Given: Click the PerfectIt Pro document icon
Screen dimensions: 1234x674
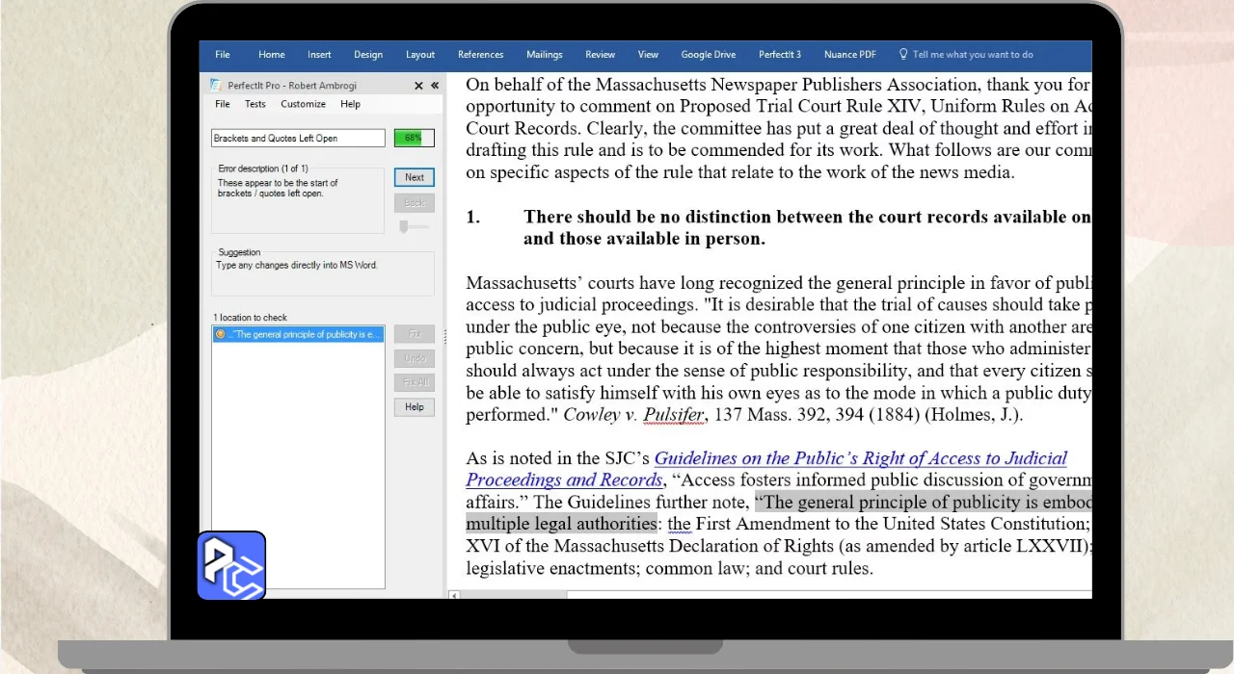Looking at the screenshot, I should coord(218,85).
